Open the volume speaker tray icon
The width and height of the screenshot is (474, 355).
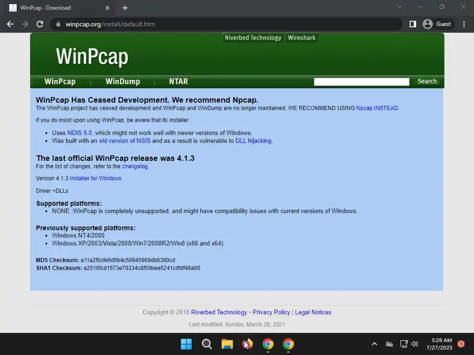[415, 344]
